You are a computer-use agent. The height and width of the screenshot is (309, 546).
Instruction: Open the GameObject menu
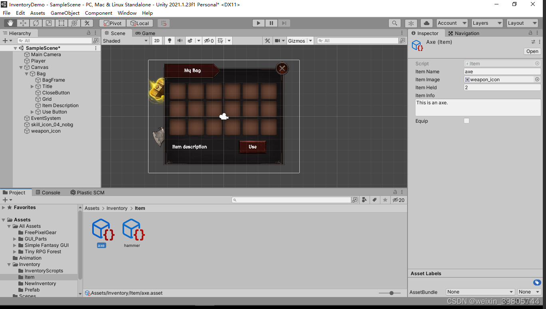point(65,13)
